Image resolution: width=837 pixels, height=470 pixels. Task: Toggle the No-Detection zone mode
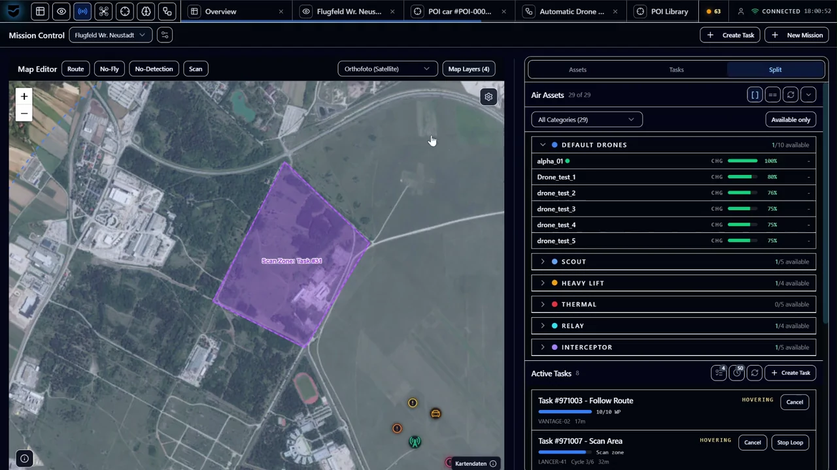point(154,69)
